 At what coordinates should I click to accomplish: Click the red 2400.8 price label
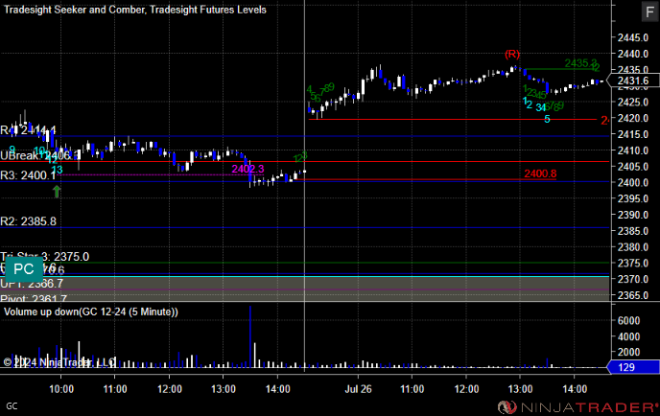coord(540,173)
